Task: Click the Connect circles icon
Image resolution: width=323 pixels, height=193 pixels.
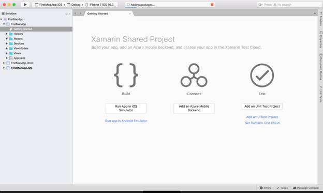Action: tap(194, 75)
